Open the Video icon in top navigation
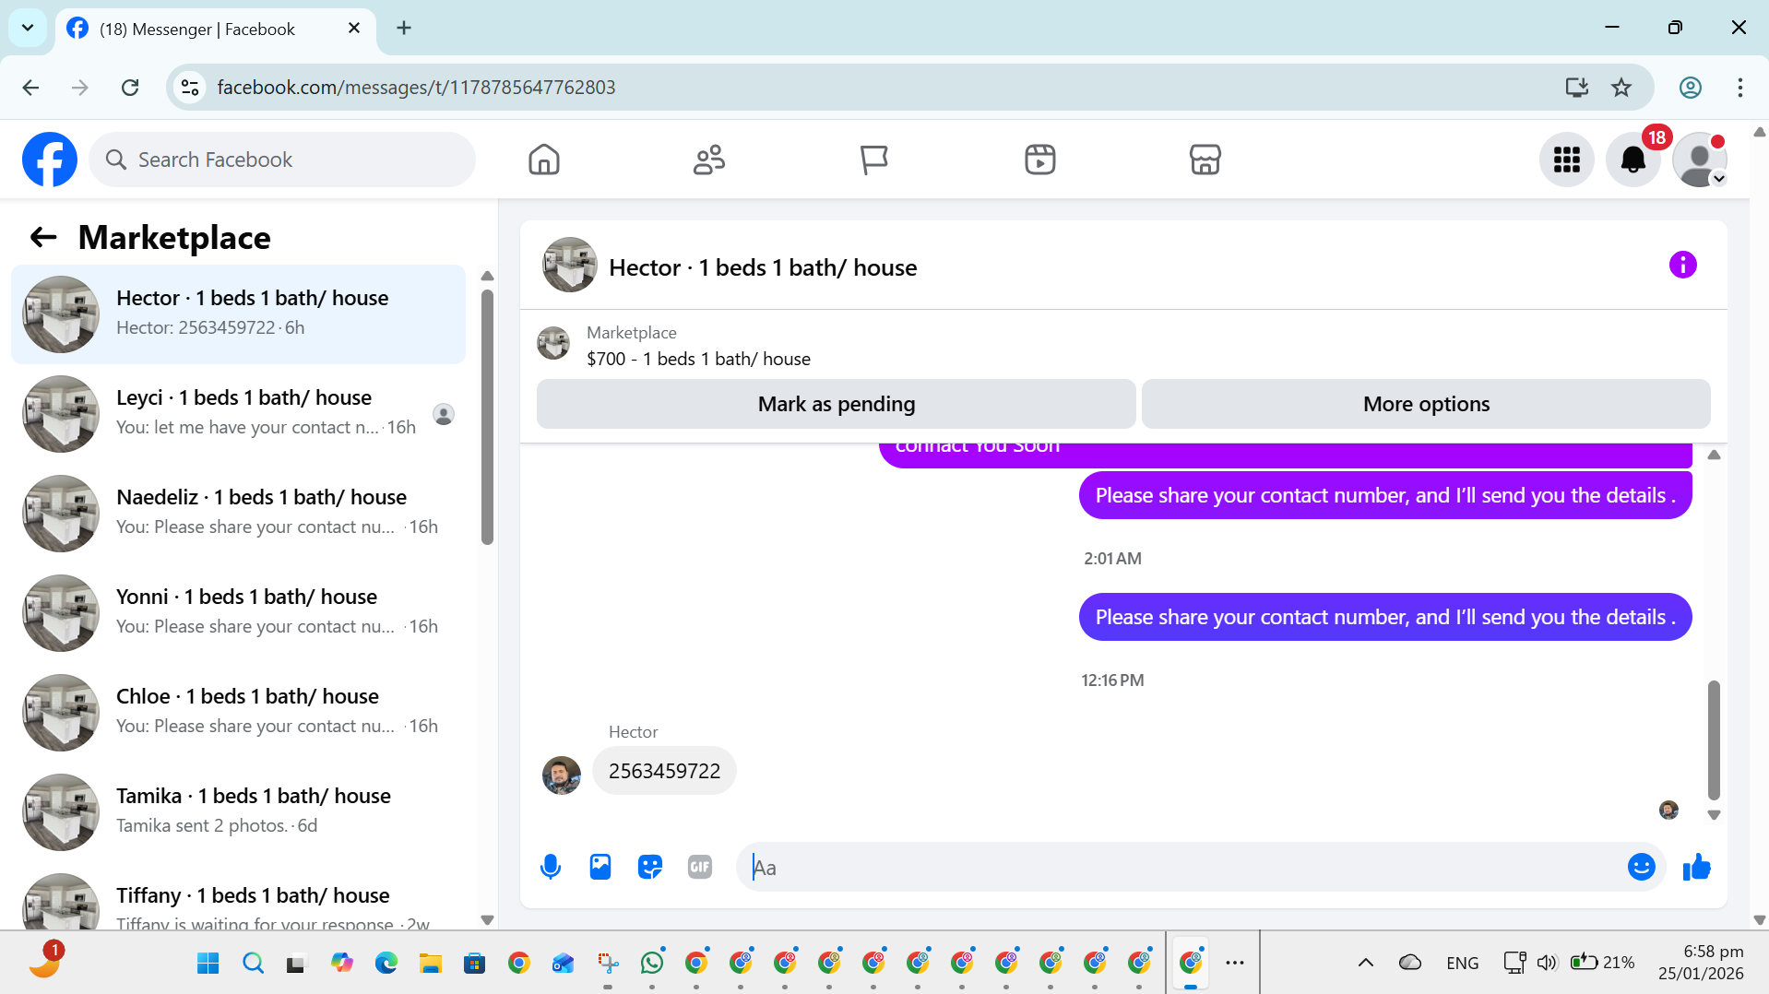 [1039, 160]
